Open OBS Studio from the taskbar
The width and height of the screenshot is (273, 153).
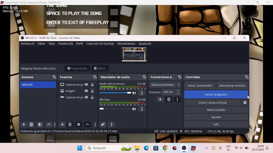pyautogui.click(x=184, y=148)
